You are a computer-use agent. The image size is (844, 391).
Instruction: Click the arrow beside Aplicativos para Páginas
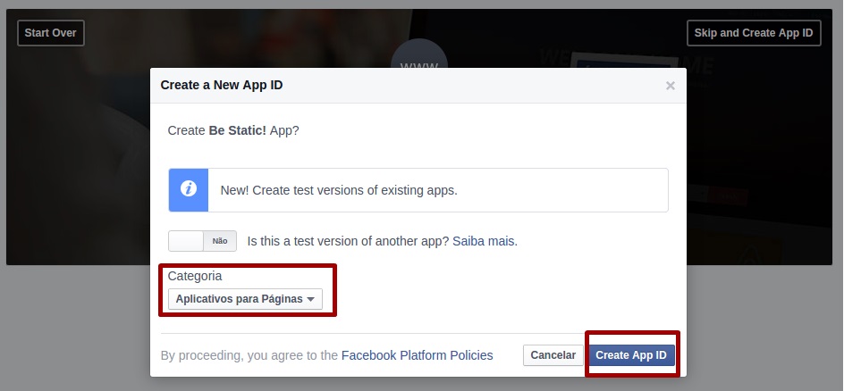tap(310, 299)
